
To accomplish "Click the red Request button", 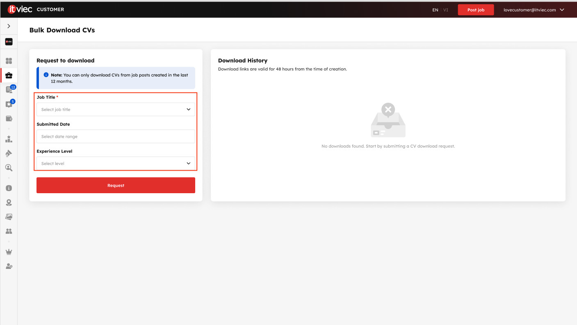I will (116, 185).
